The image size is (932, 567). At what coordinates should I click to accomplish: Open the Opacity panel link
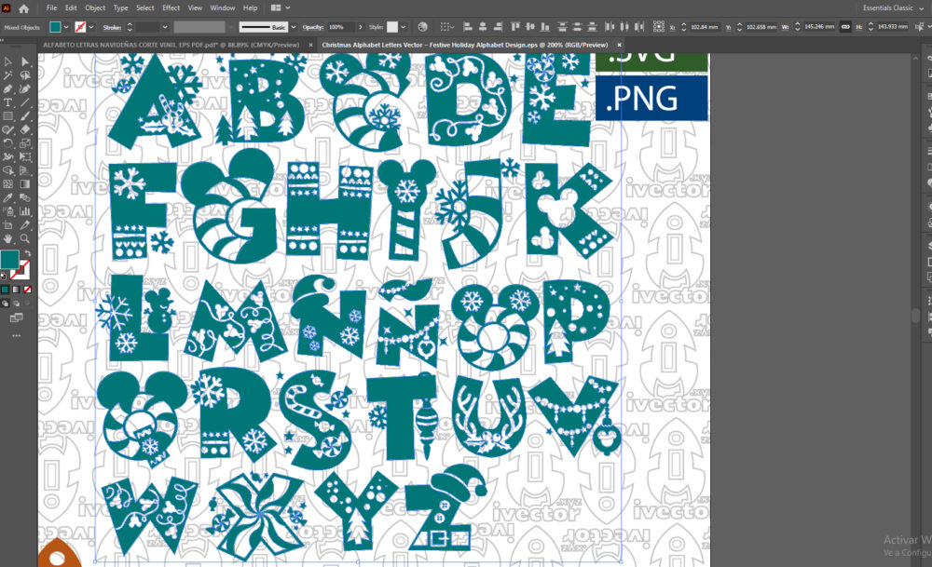pyautogui.click(x=312, y=27)
